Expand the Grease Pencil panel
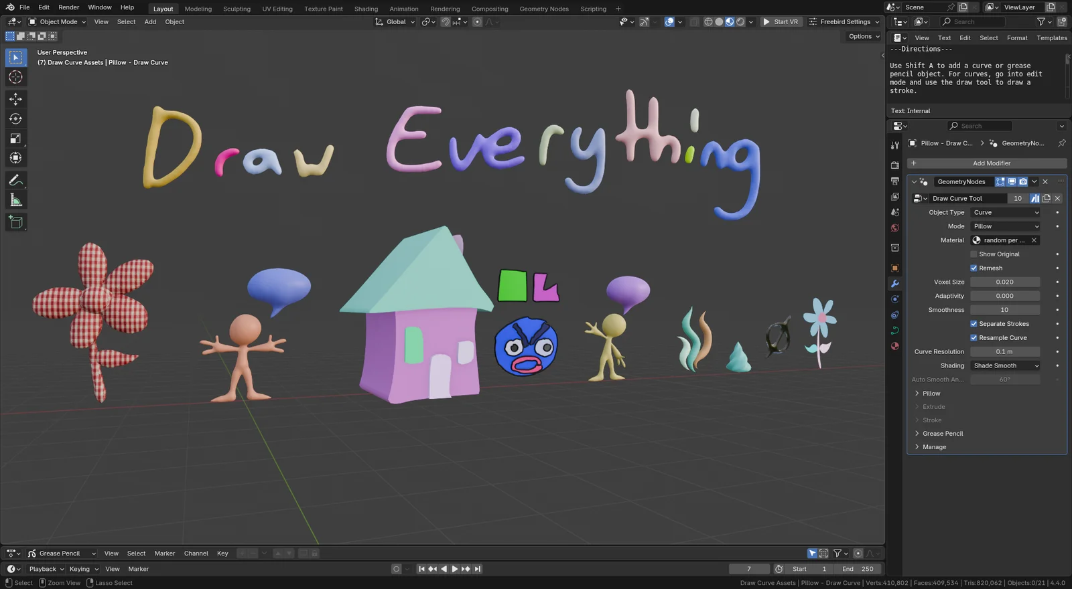This screenshot has width=1072, height=589. (942, 434)
